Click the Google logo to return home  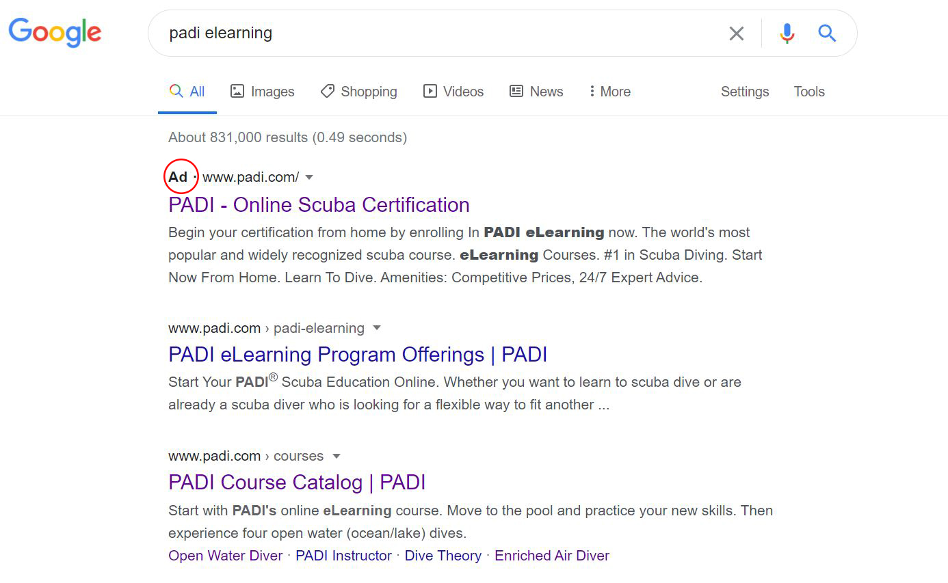click(55, 33)
